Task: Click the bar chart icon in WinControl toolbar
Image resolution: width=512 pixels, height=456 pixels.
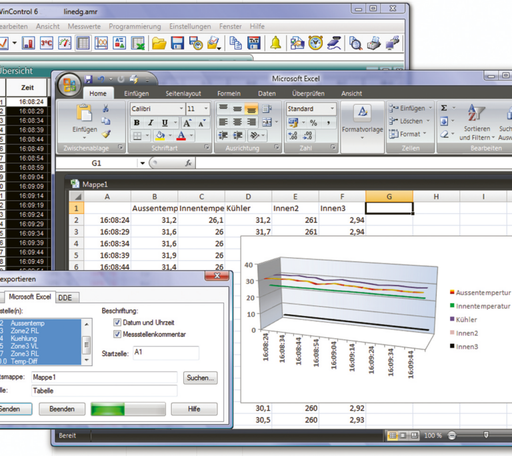Action: pos(29,43)
